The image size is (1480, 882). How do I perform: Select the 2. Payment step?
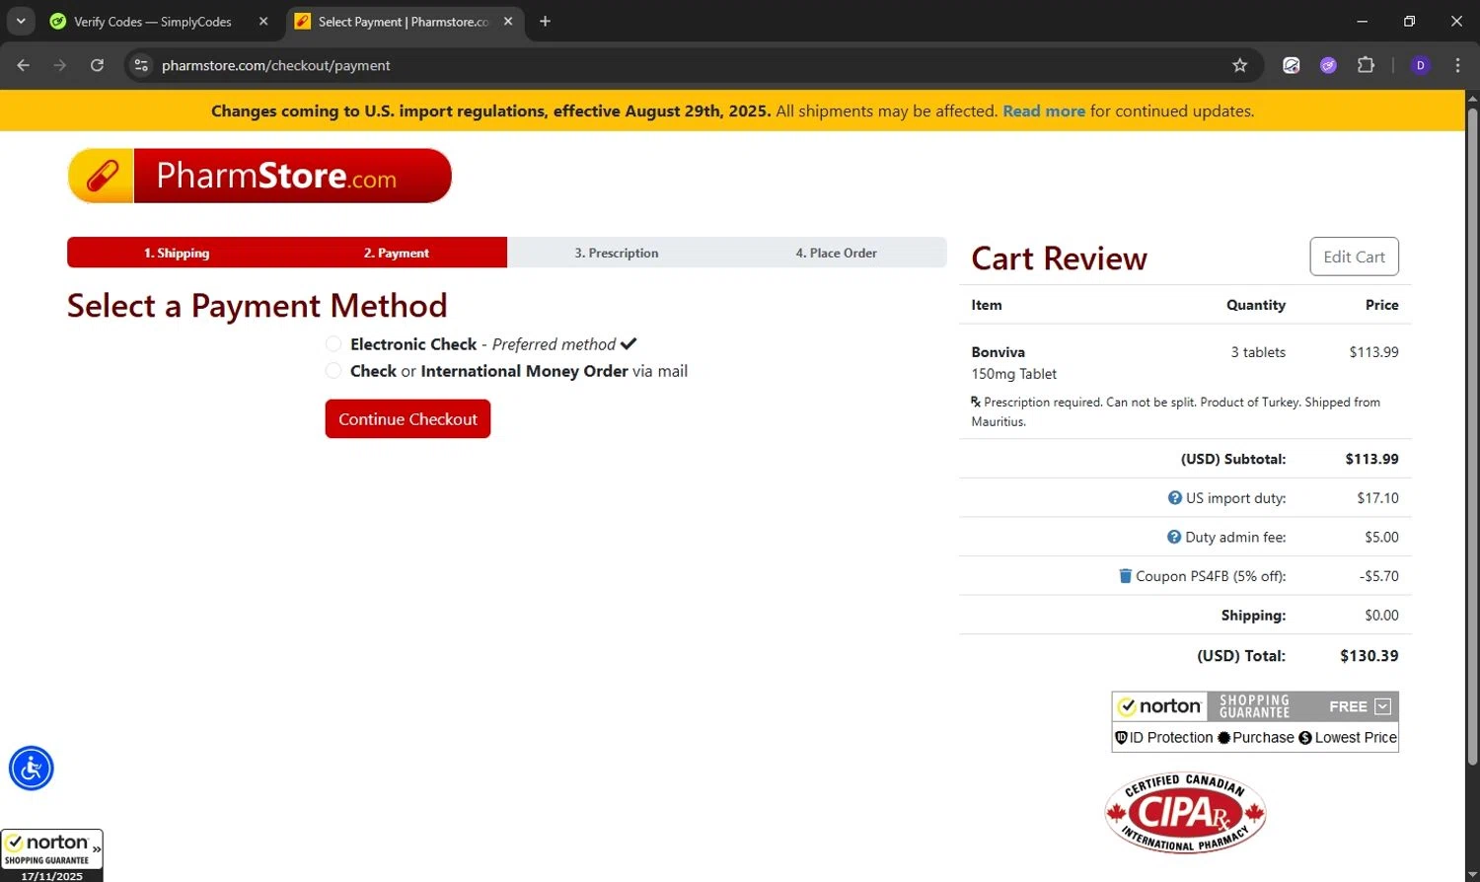(397, 253)
